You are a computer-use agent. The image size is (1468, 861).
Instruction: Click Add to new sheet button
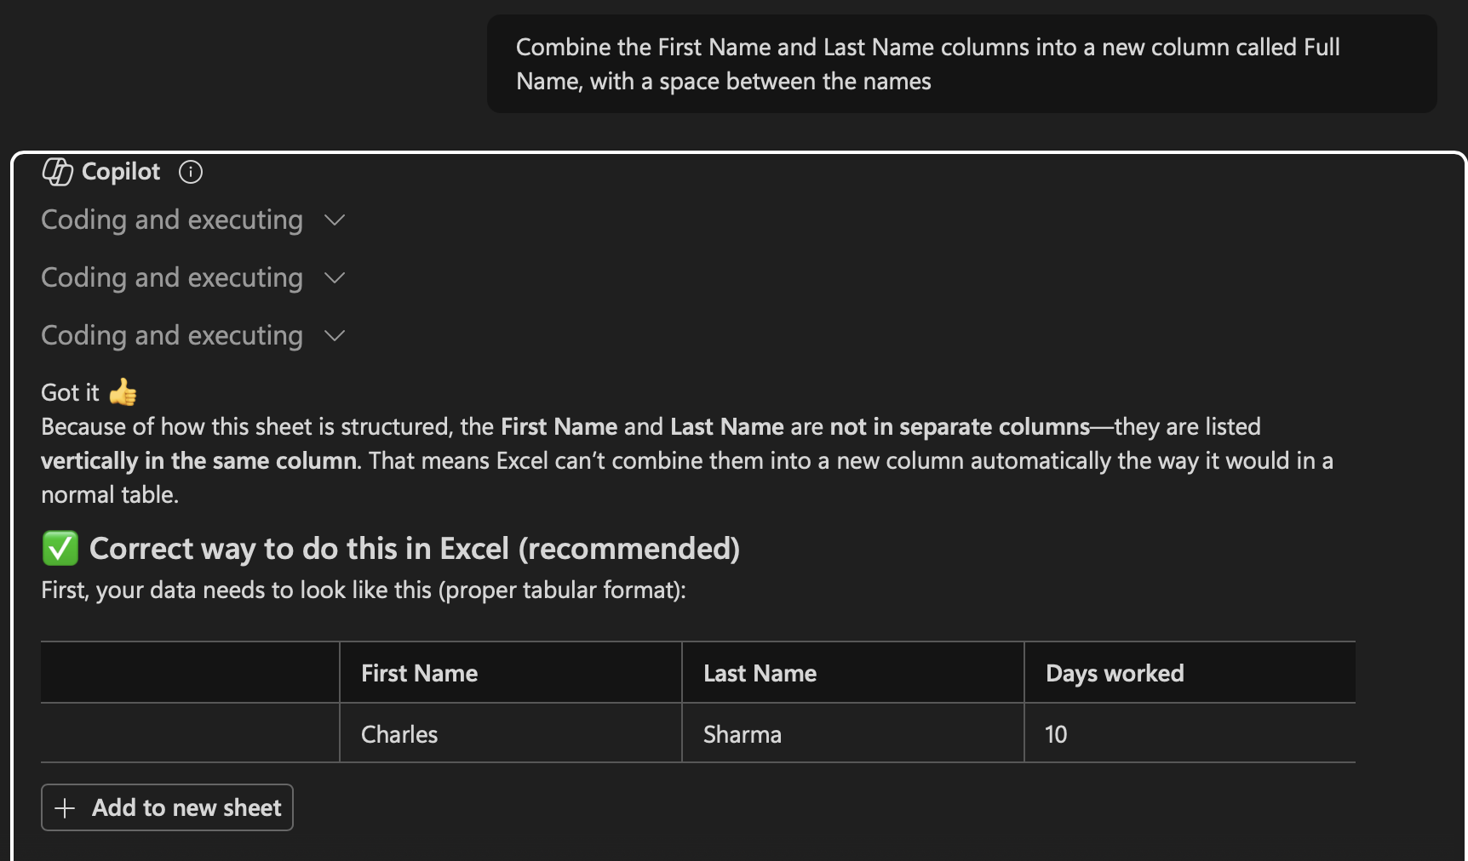click(x=167, y=807)
